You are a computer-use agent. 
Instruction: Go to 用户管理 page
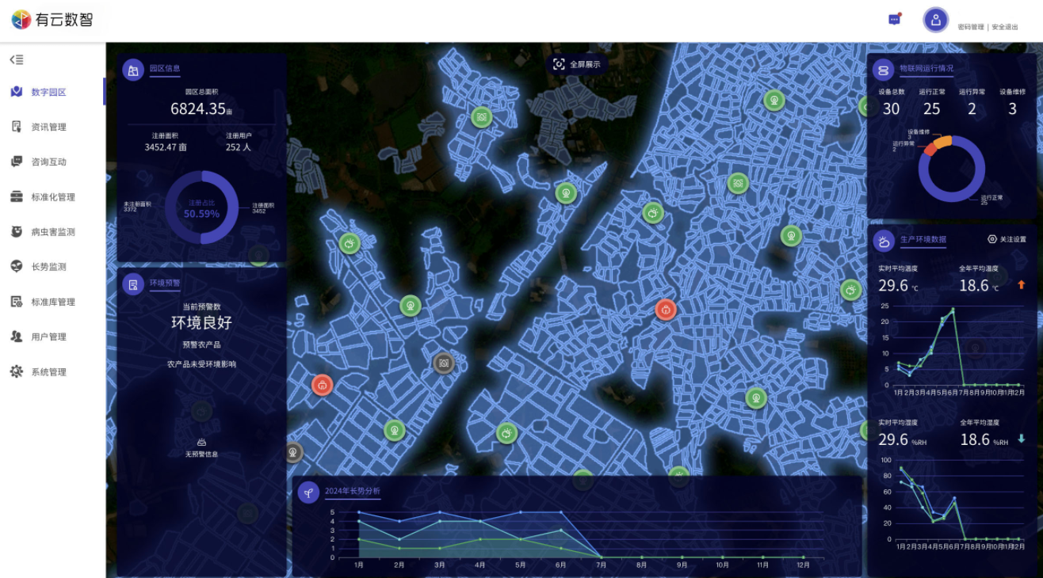click(x=48, y=337)
